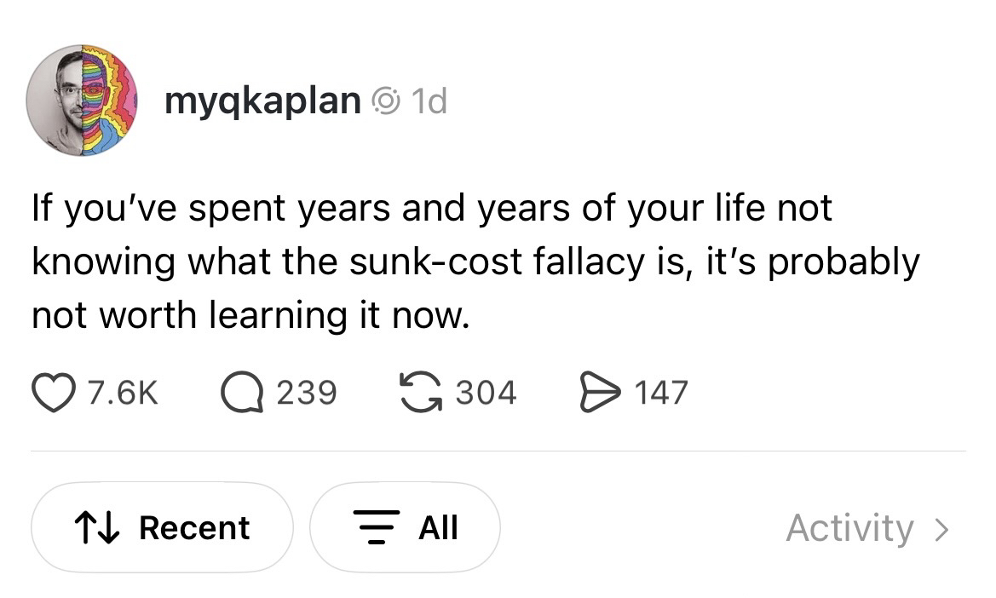Click the 304 reposts count
The width and height of the screenshot is (996, 598).
pos(486,393)
